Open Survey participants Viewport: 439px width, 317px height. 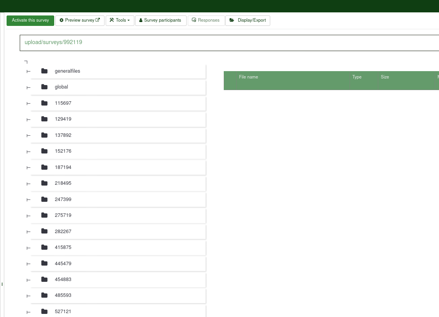tap(161, 20)
